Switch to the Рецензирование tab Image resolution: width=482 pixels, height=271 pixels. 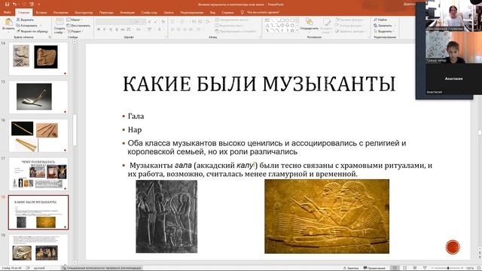(x=193, y=13)
